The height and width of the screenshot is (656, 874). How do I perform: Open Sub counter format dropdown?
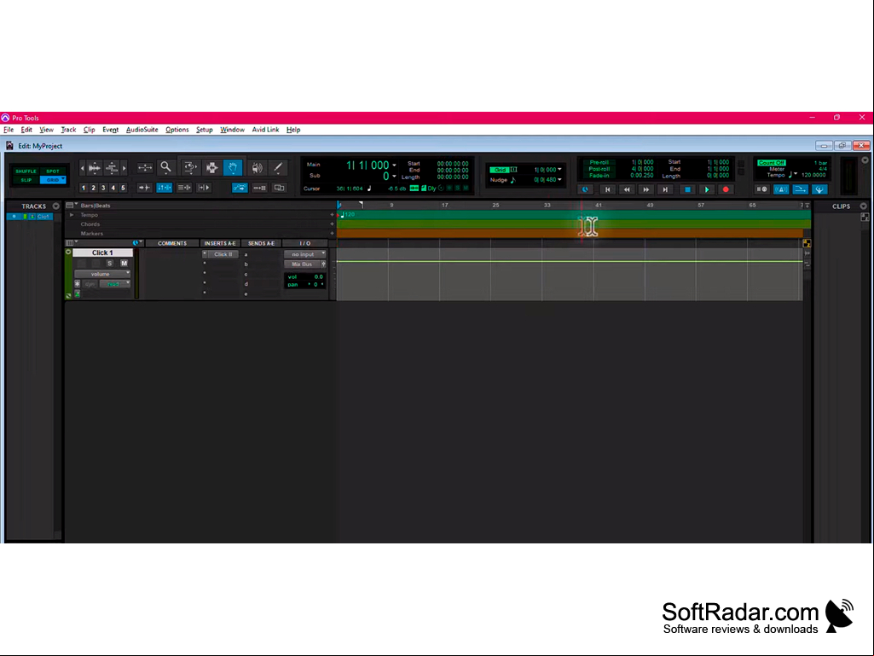pyautogui.click(x=394, y=177)
